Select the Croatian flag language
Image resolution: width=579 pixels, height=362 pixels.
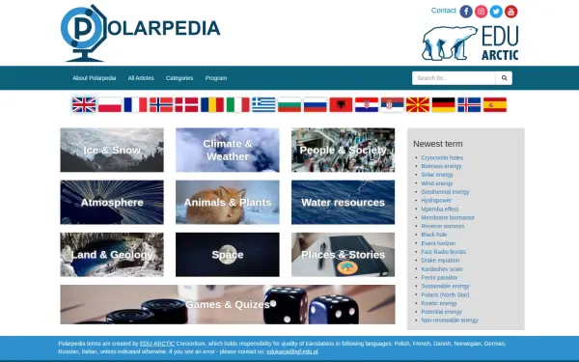(367, 104)
